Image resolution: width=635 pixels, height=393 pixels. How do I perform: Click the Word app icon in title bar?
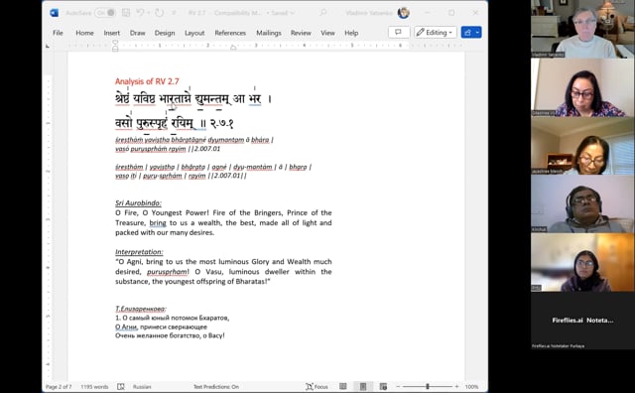[55, 13]
